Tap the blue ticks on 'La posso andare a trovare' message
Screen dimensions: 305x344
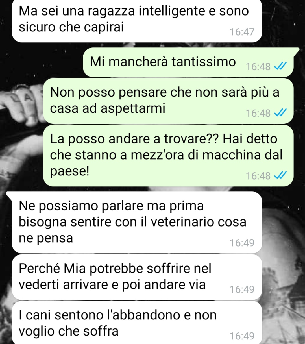point(280,176)
